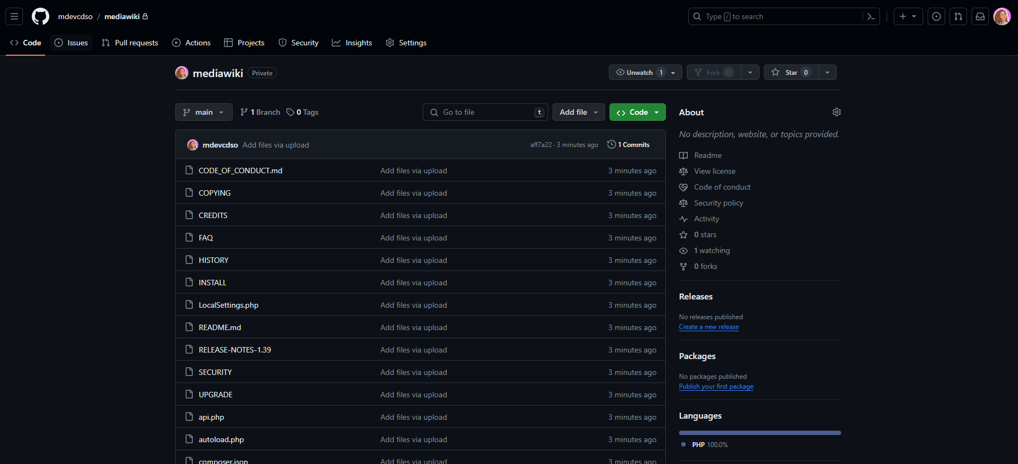This screenshot has height=464, width=1018.
Task: Click the file icon beside api.php
Action: click(x=189, y=417)
